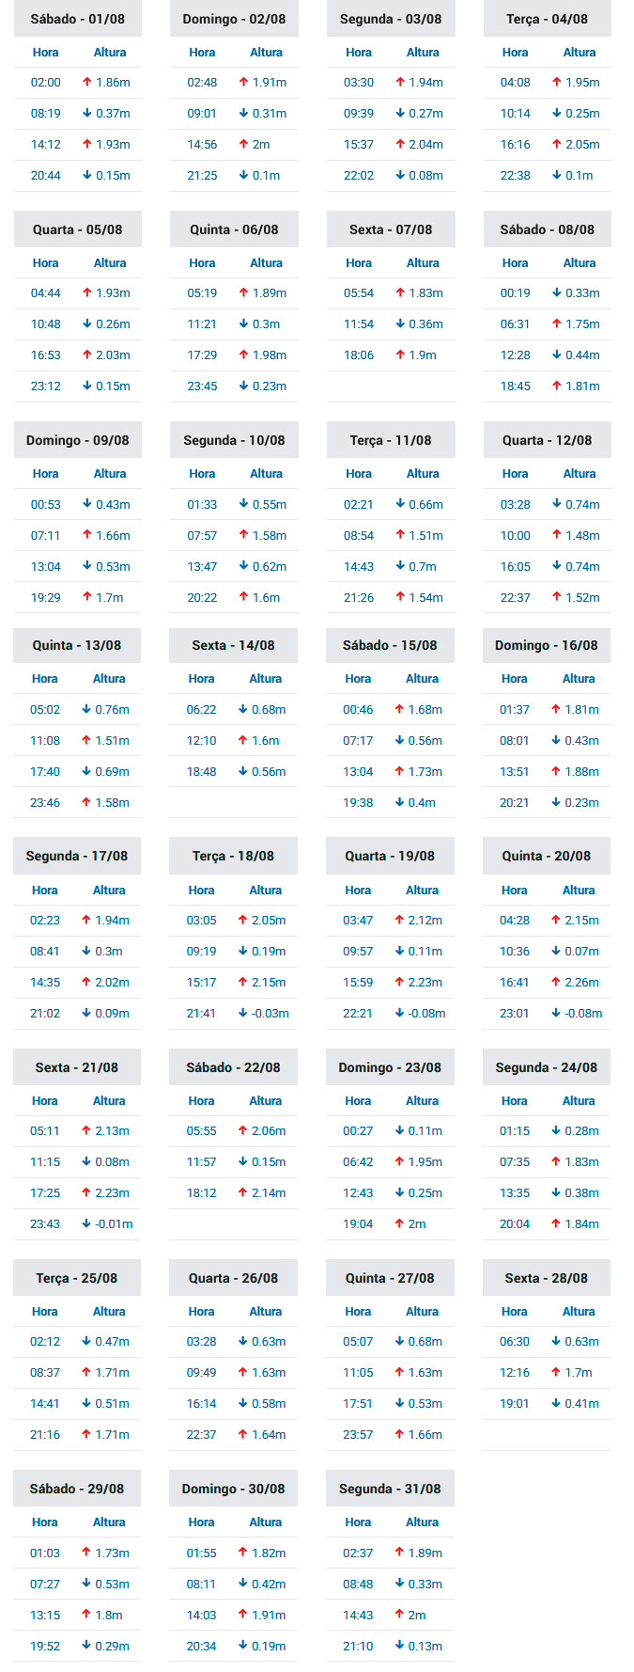The height and width of the screenshot is (1672, 634).
Task: Select the Quarta - 12/08 day header
Action: pyautogui.click(x=548, y=440)
